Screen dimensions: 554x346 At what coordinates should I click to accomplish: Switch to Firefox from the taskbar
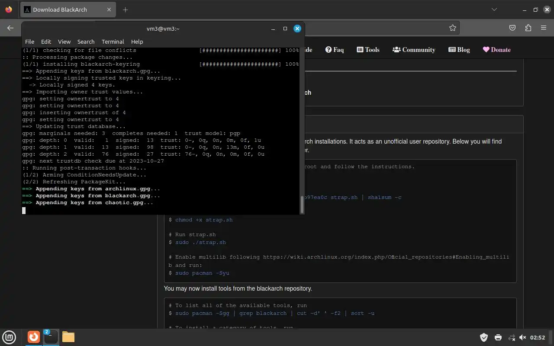(34, 337)
